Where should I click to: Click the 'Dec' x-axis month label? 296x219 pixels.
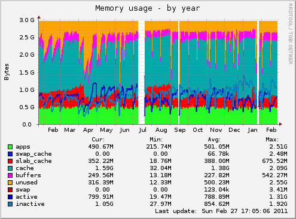[234, 130]
